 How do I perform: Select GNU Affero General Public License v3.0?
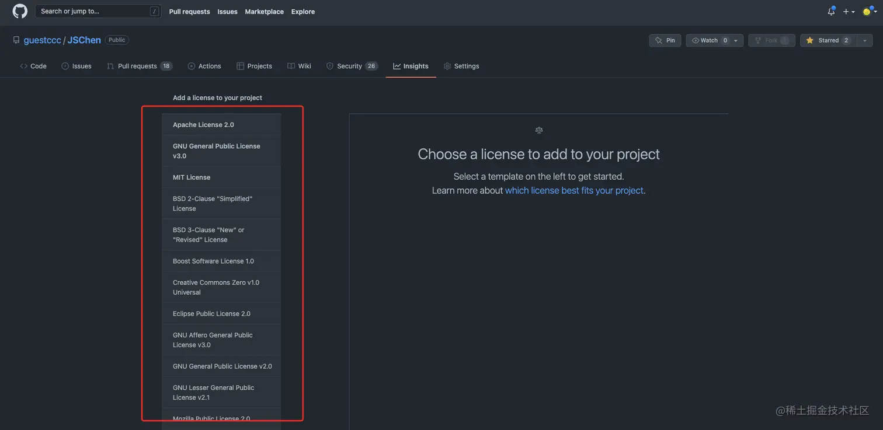coord(221,340)
